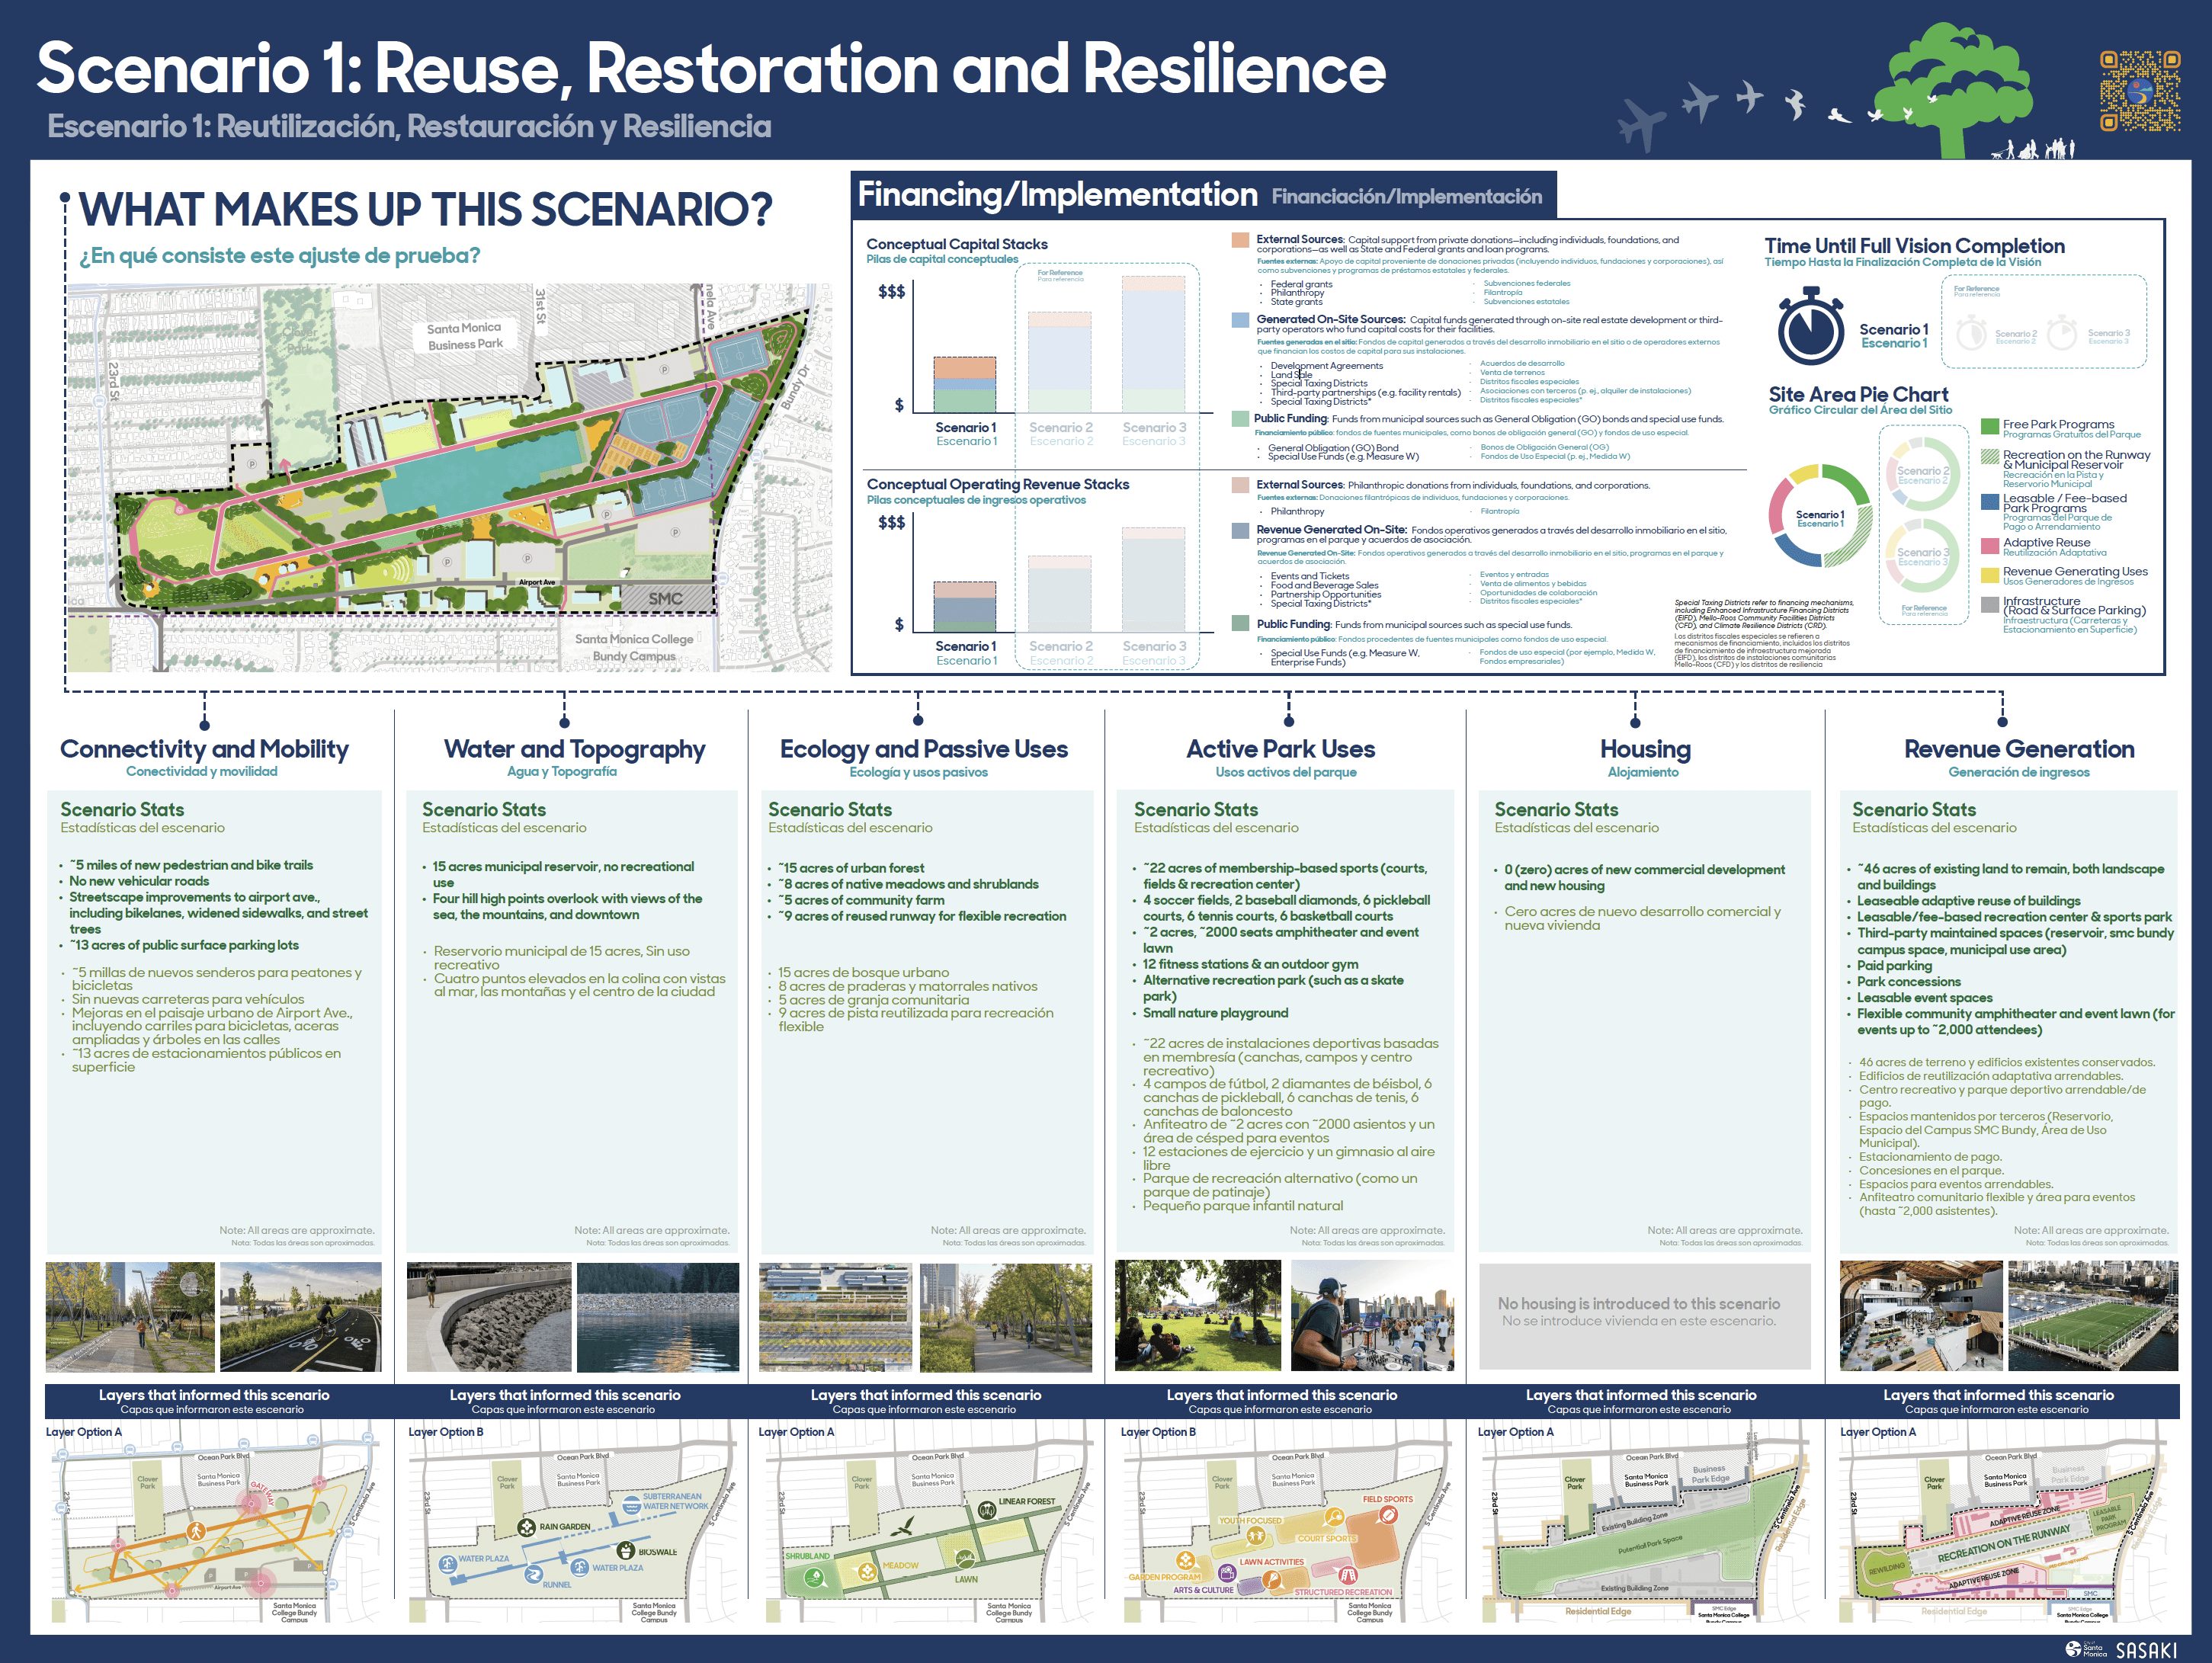The image size is (2212, 1663).
Task: Click the yellow Revenue Generating Uses swatch
Action: (1990, 575)
